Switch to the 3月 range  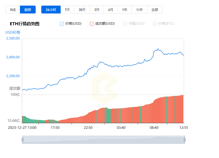(97, 10)
